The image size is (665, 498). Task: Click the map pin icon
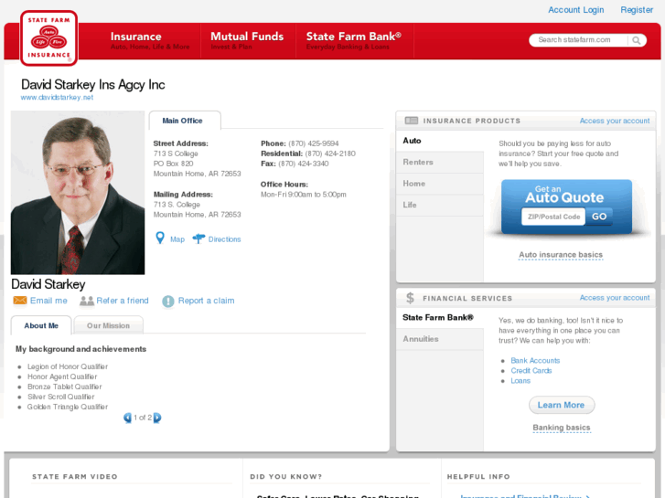160,238
